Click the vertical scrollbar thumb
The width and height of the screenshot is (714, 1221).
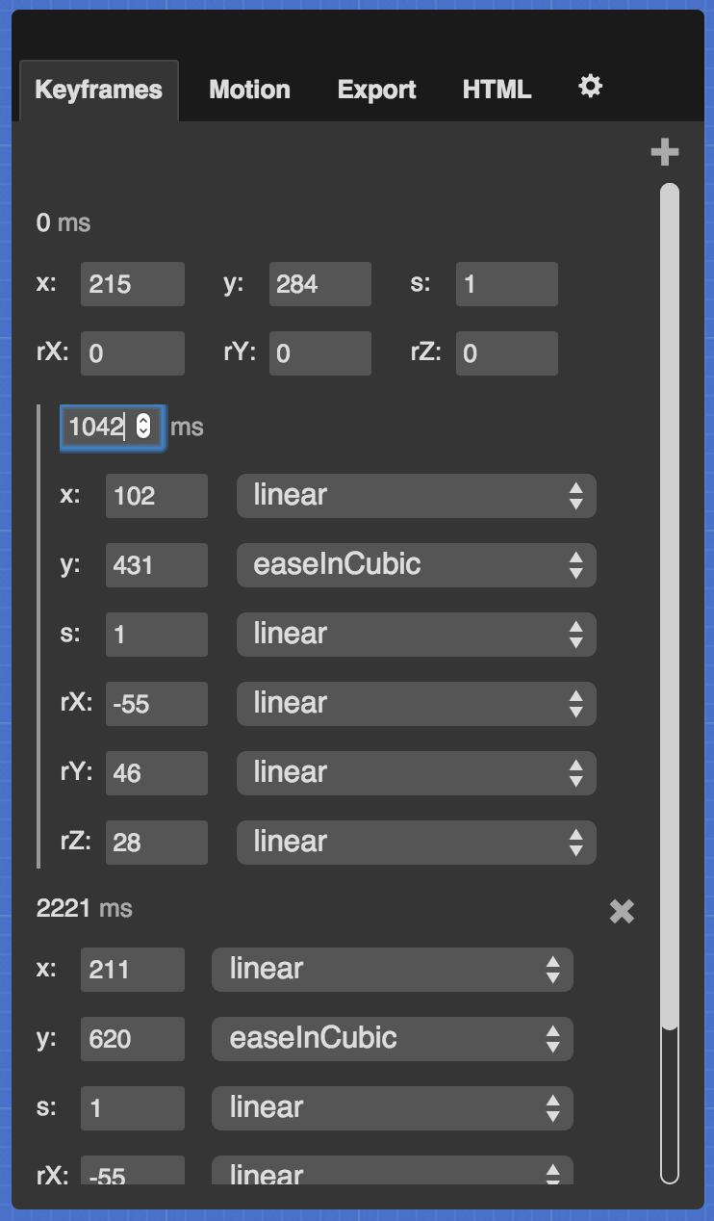pos(670,607)
